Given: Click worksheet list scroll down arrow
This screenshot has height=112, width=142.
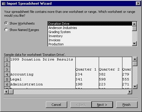Looking at the screenshot, I should click(134, 44).
